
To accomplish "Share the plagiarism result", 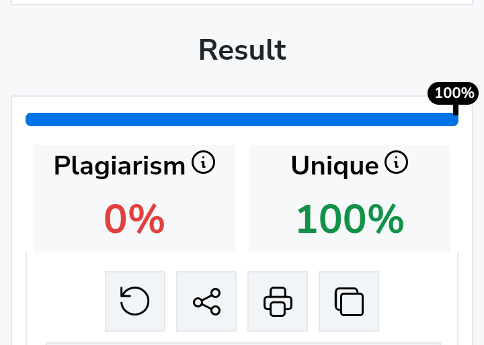I will click(x=206, y=301).
